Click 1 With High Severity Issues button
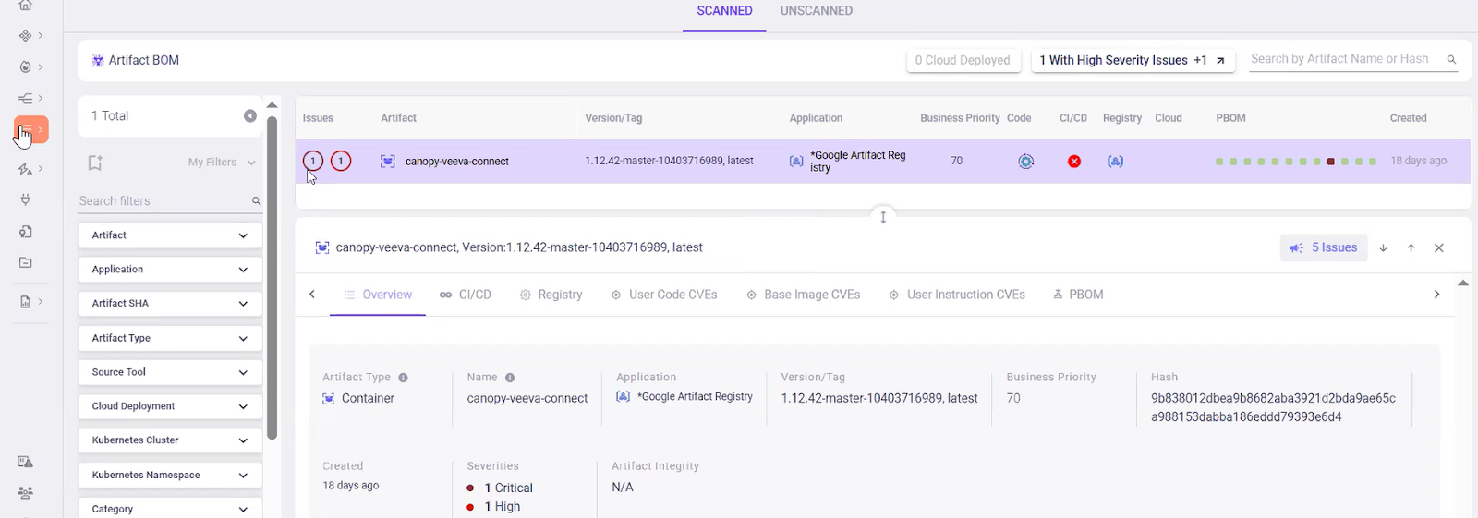 (1132, 60)
